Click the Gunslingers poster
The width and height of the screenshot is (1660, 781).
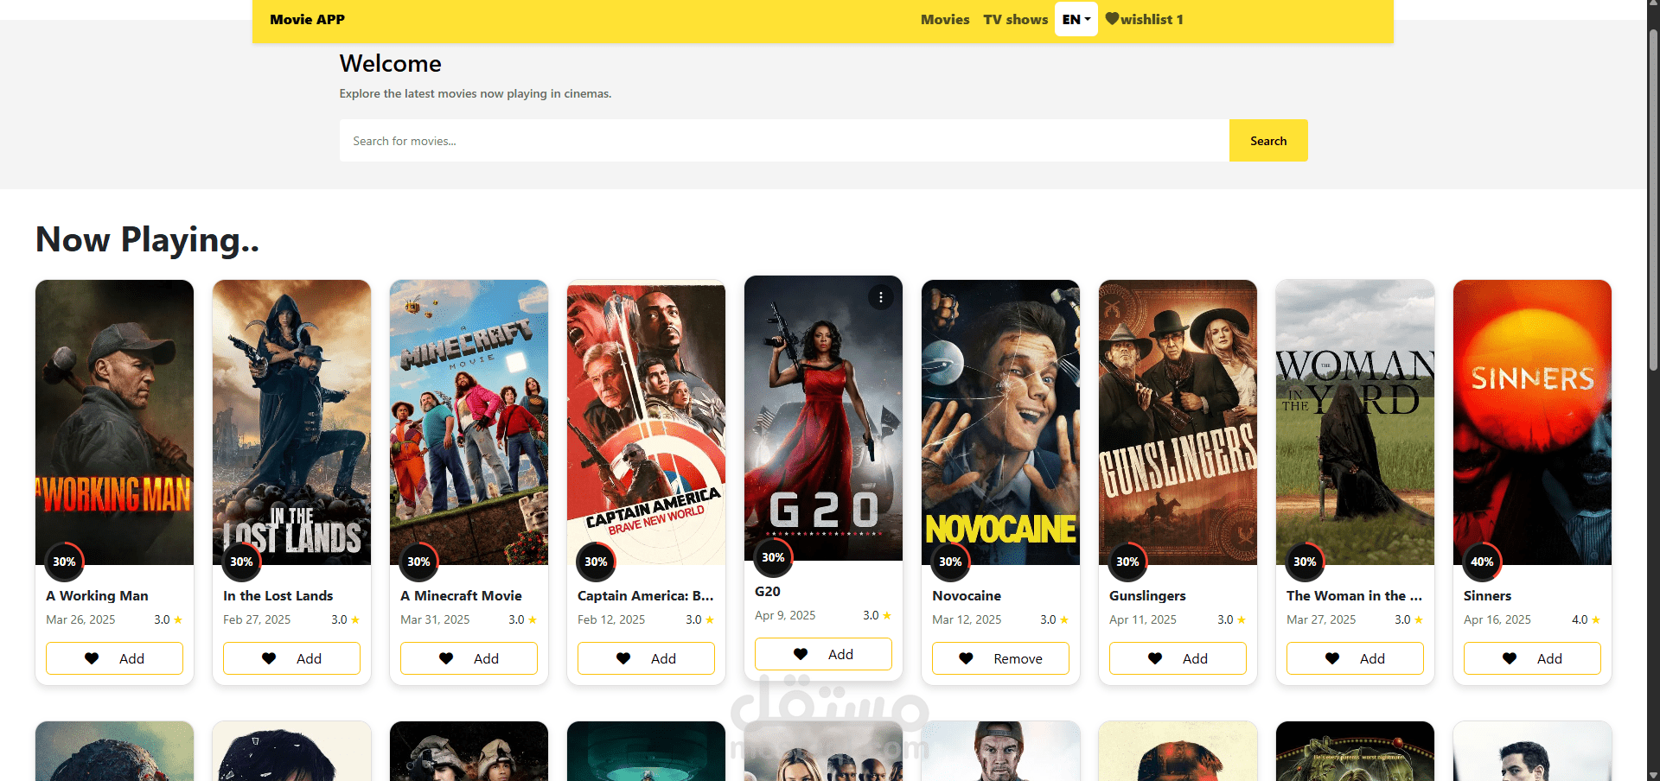point(1178,422)
